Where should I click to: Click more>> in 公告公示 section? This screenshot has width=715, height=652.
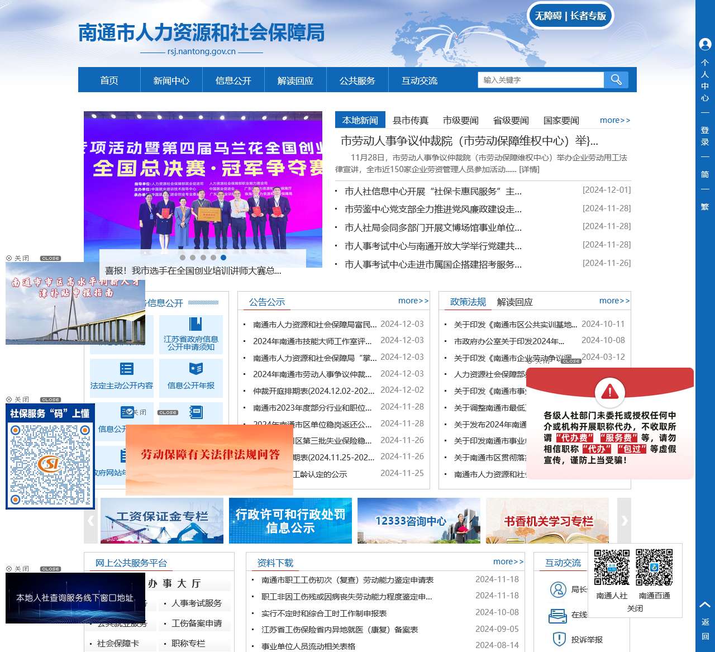pyautogui.click(x=413, y=301)
